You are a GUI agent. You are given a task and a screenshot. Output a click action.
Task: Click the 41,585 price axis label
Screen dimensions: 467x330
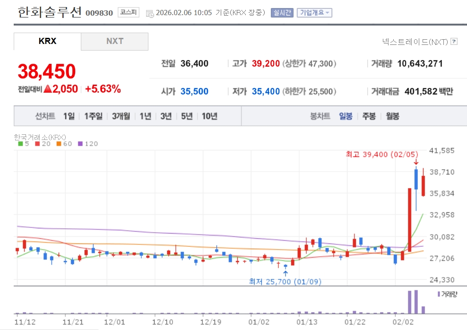(441, 150)
